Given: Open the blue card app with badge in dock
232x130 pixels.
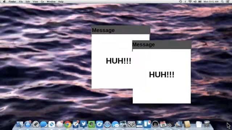Looking at the screenshot, I should pos(147,124).
